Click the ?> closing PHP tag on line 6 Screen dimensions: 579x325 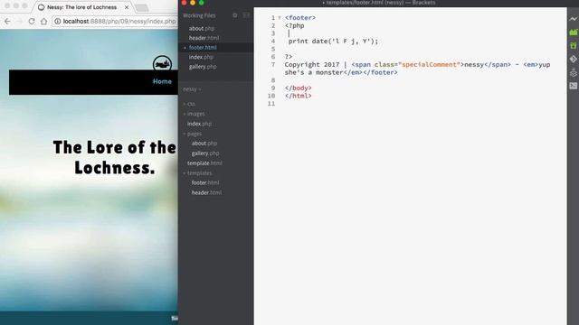289,57
